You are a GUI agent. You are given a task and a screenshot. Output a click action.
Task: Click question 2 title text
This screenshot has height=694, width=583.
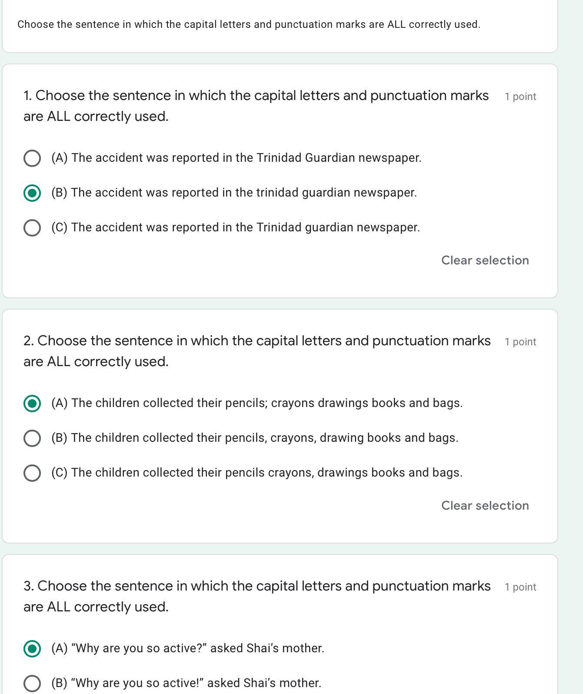257,351
